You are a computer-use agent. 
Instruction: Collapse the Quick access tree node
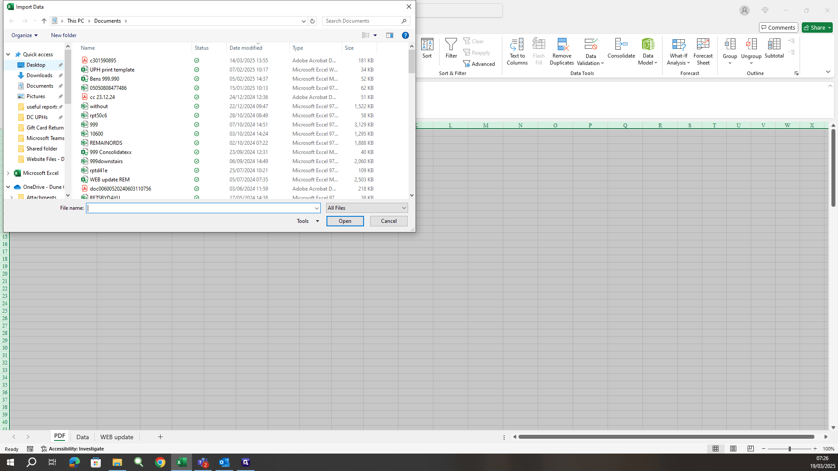[8, 55]
